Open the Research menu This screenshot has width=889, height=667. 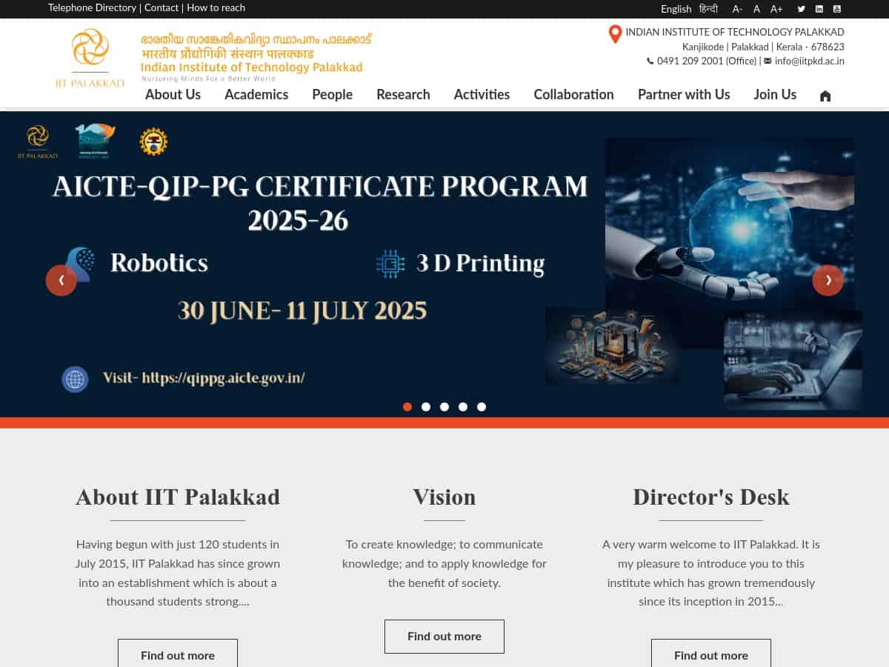point(403,94)
